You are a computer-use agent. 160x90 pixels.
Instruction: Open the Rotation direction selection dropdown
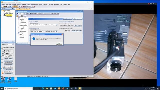[57, 32]
